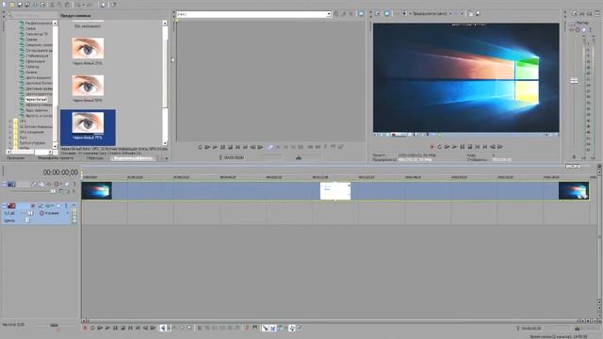This screenshot has width=603, height=339.
Task: Redo the action in main toolbar
Action: click(x=90, y=5)
